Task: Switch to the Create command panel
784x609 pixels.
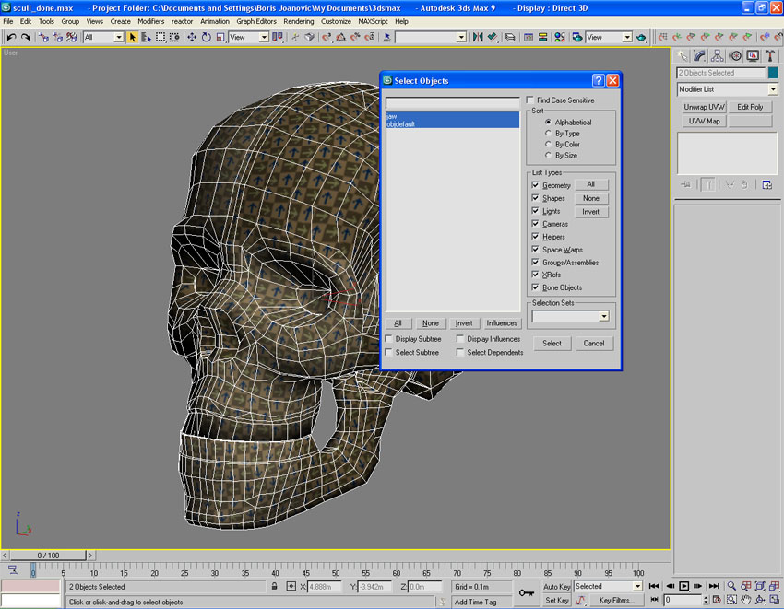Action: [683, 56]
